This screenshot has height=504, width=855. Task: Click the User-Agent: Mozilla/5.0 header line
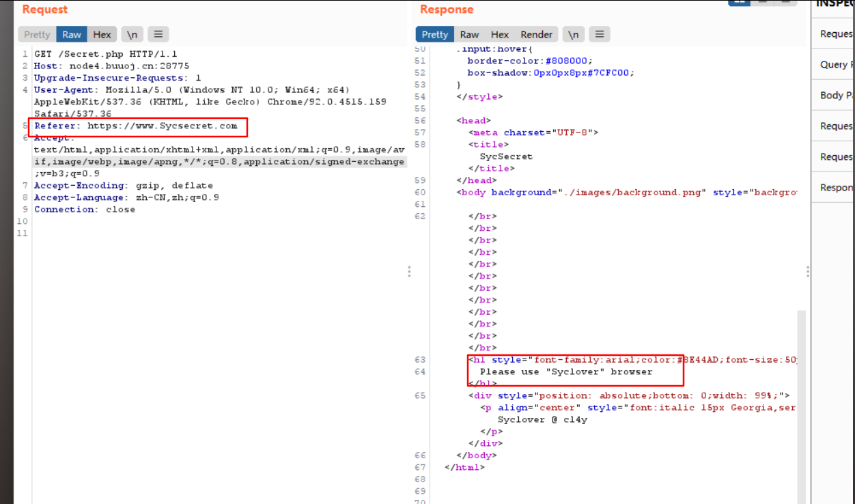(192, 90)
